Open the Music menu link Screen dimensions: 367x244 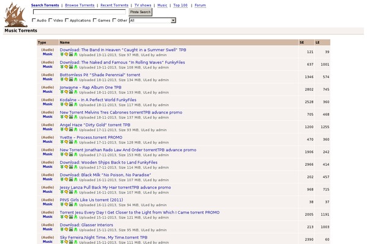click(162, 5)
